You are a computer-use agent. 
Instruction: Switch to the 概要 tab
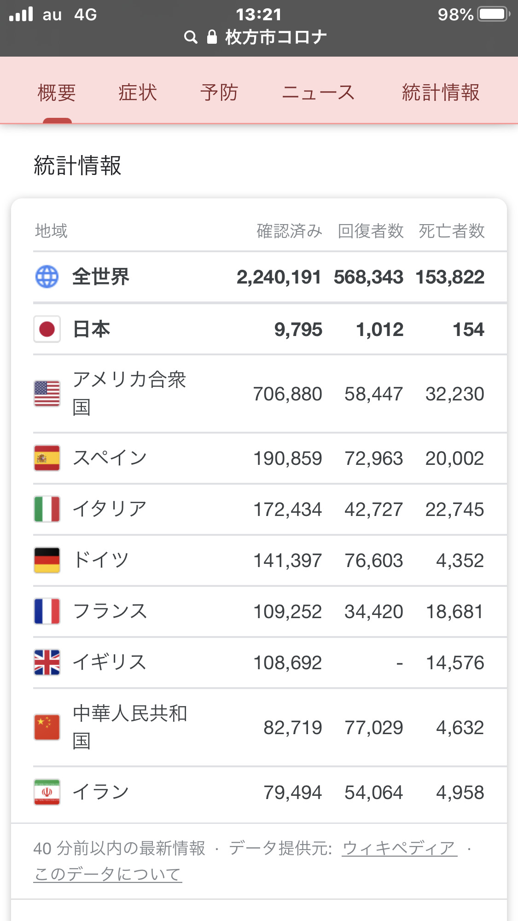[x=57, y=93]
